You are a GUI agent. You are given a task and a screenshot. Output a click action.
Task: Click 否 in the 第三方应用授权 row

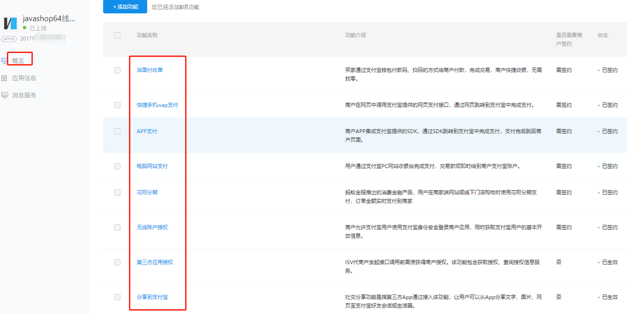click(558, 262)
